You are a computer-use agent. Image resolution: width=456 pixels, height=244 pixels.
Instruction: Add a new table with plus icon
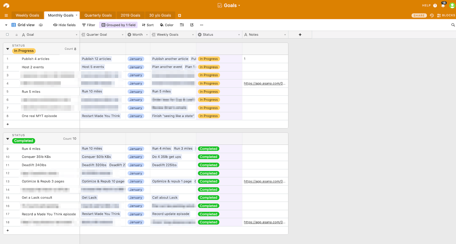tap(180, 15)
